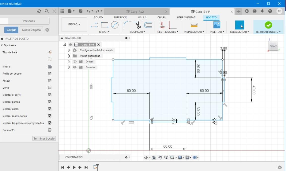286x171 pixels.
Task: Toggle Rejilla del boceto checkbox
Action: (x=50, y=73)
